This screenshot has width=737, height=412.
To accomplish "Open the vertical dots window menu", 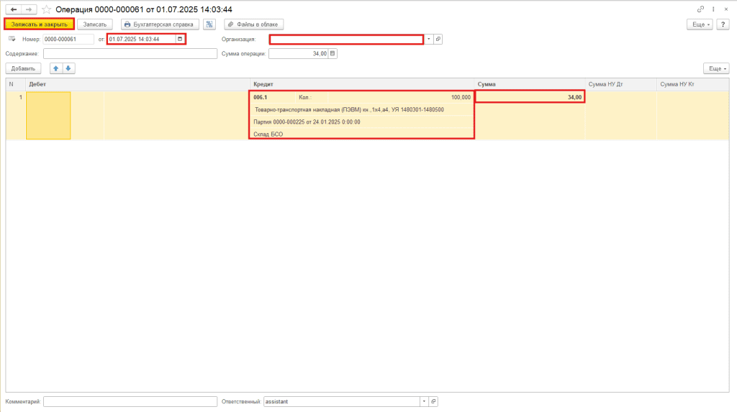I will pos(713,9).
